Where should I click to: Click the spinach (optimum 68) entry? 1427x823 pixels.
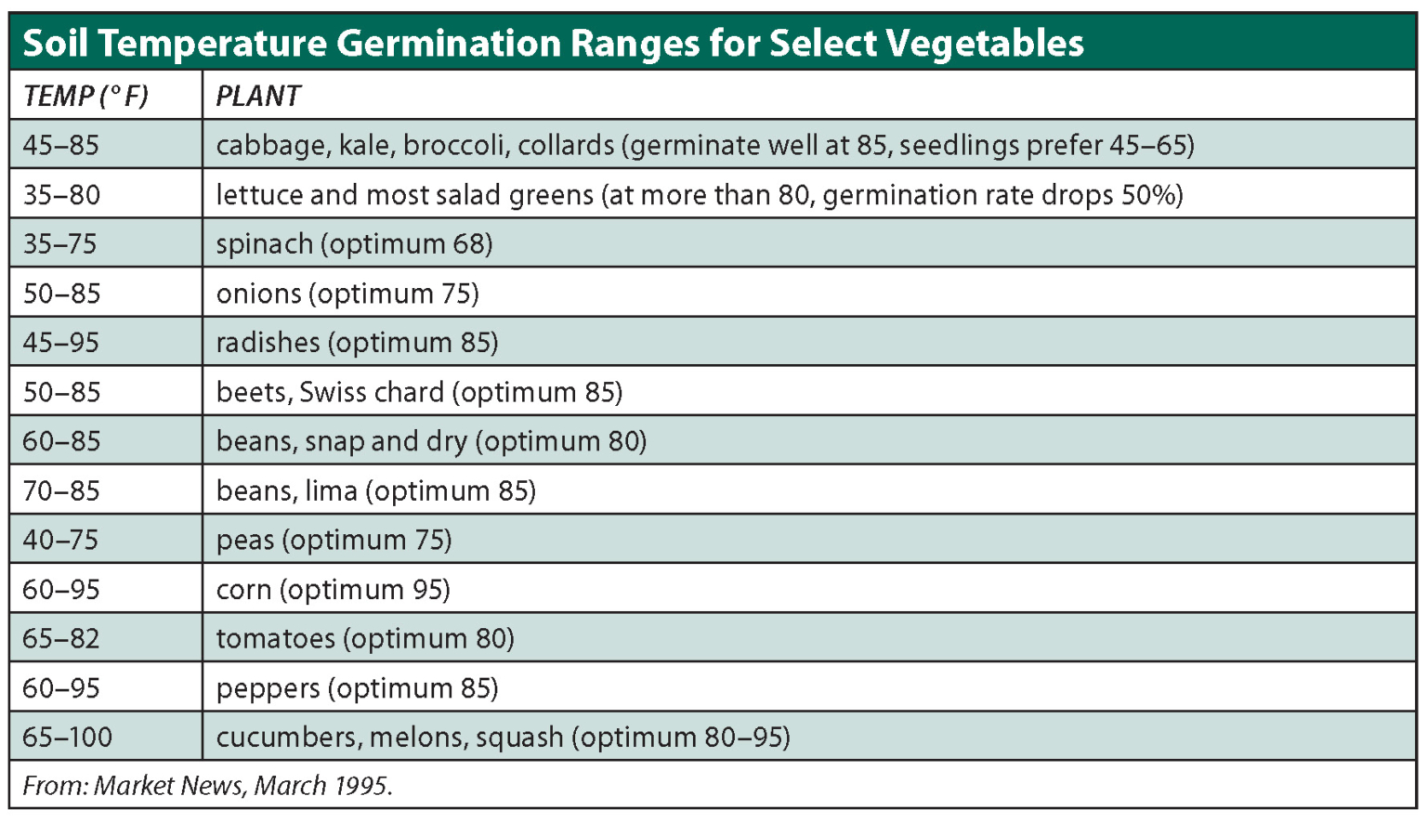354,244
